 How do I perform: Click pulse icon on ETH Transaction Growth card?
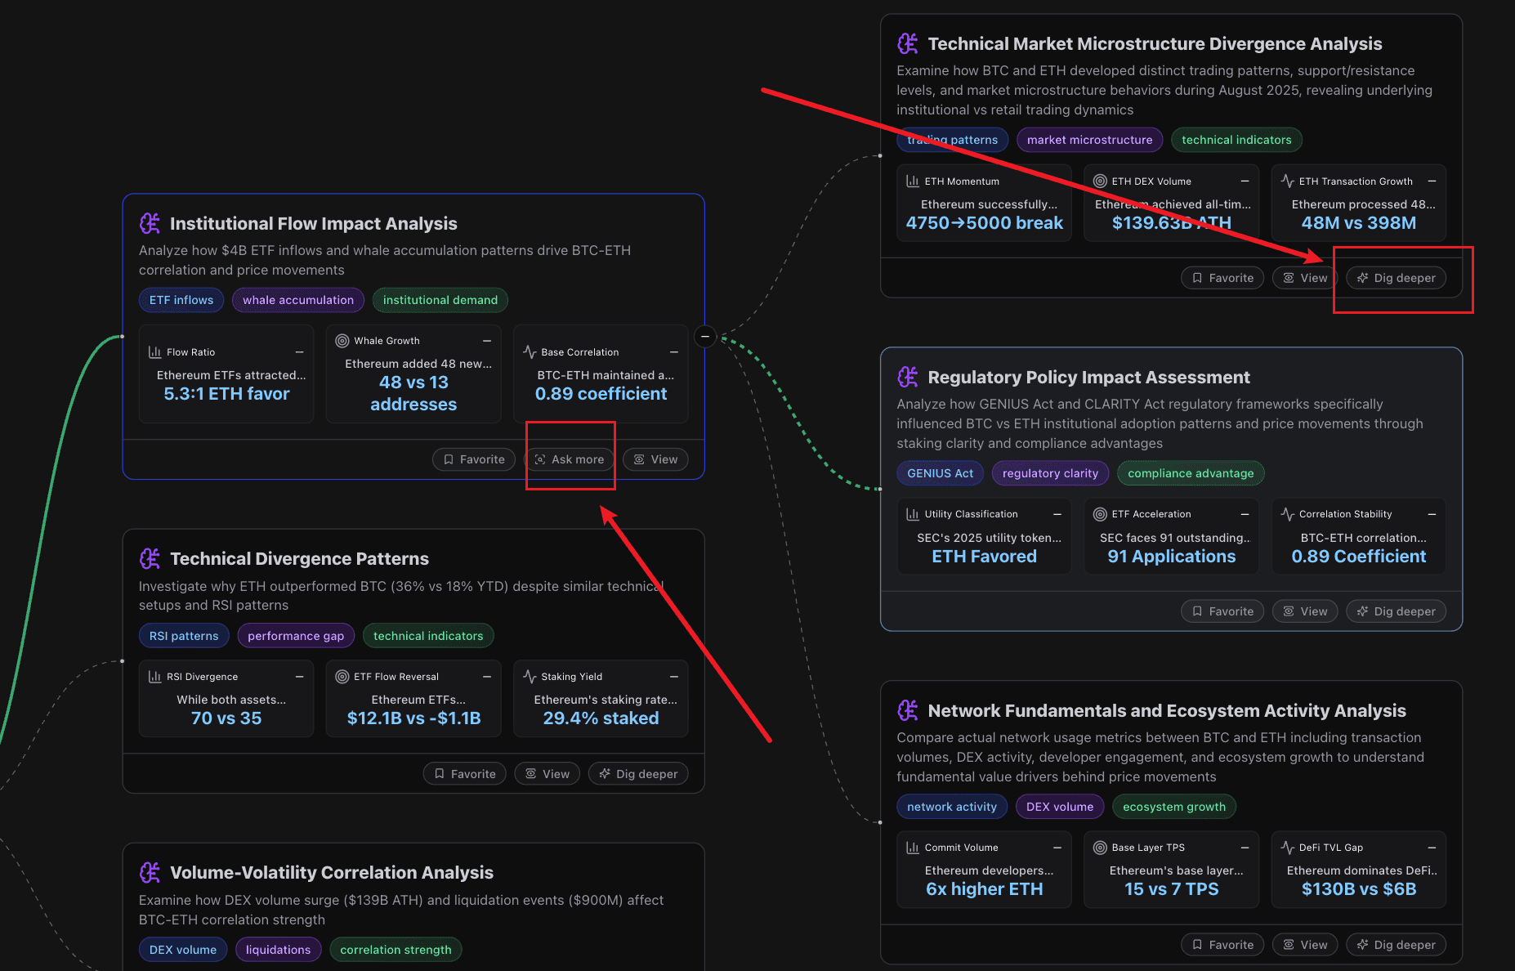coord(1288,181)
